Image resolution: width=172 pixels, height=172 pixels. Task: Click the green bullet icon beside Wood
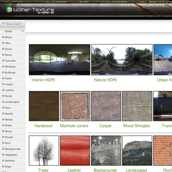[3, 131]
